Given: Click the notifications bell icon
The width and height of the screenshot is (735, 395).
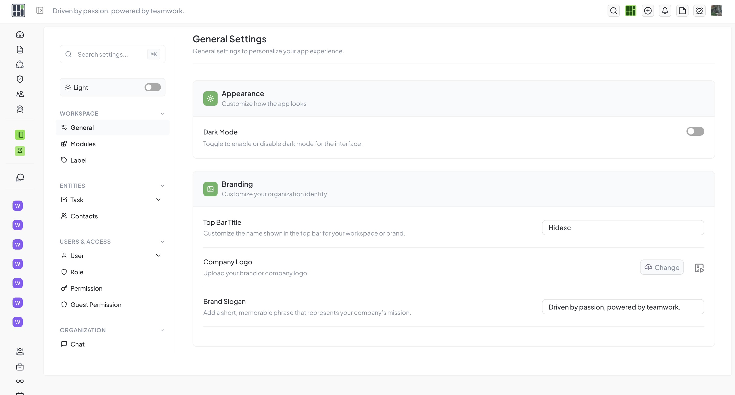Looking at the screenshot, I should [665, 11].
